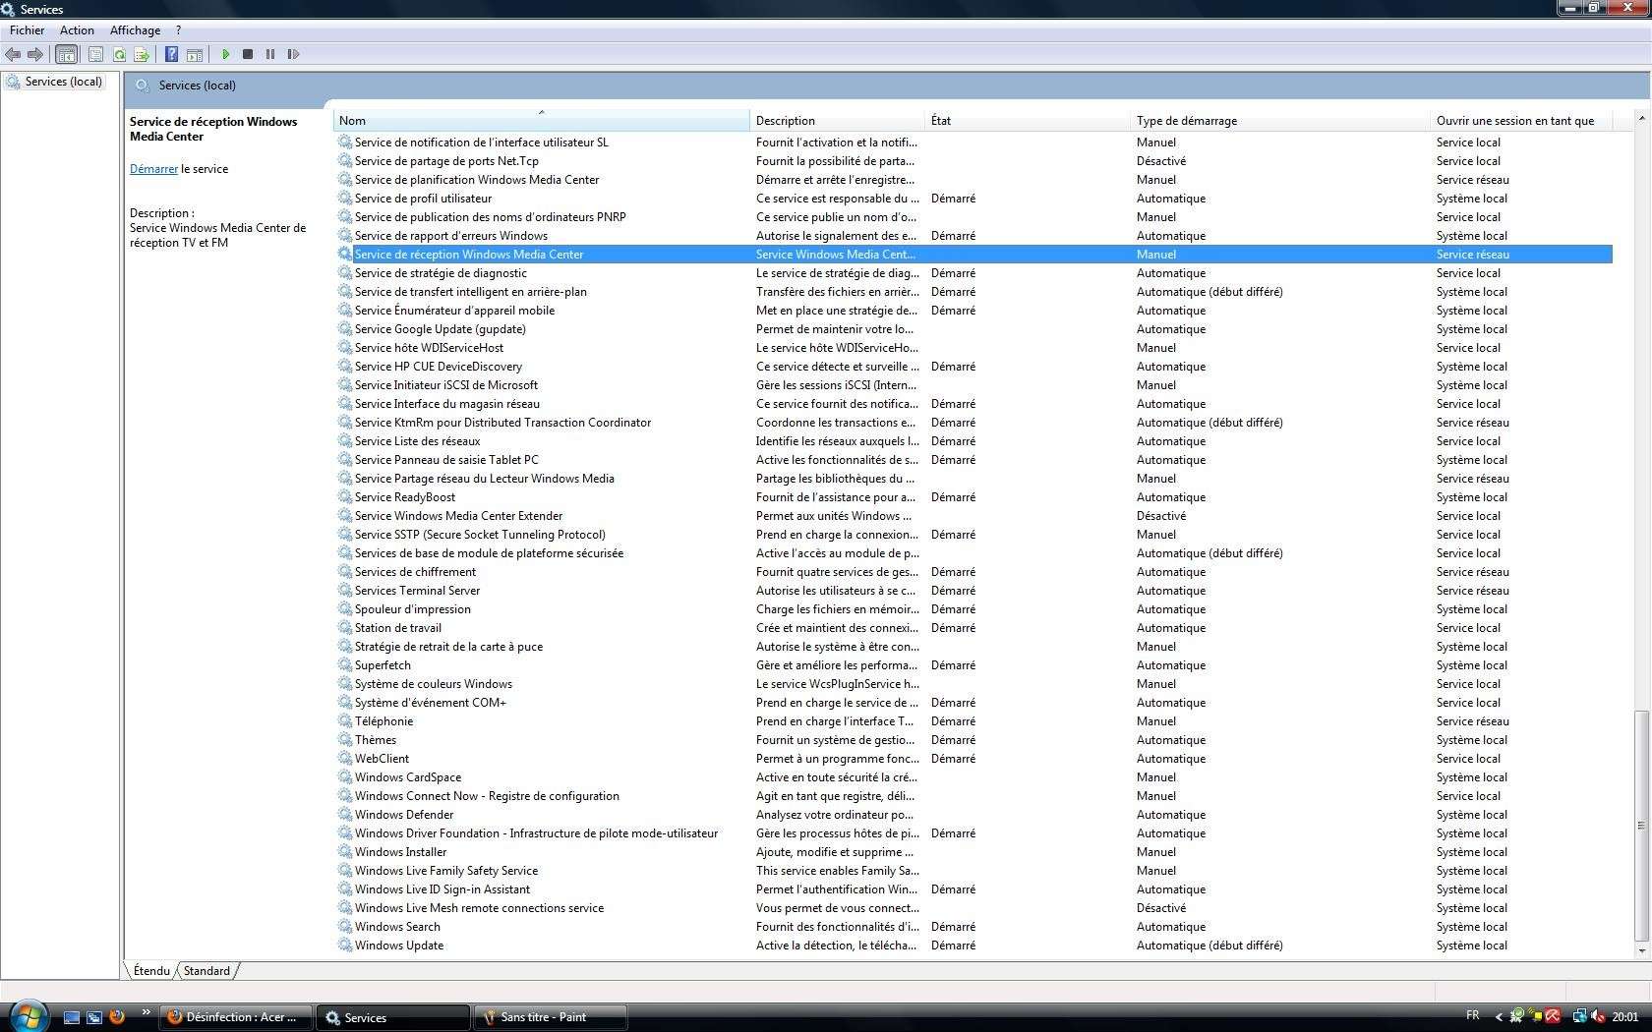Screen dimensions: 1652x1032
Task: Expand quick launch overflow chevron
Action: 147,1012
